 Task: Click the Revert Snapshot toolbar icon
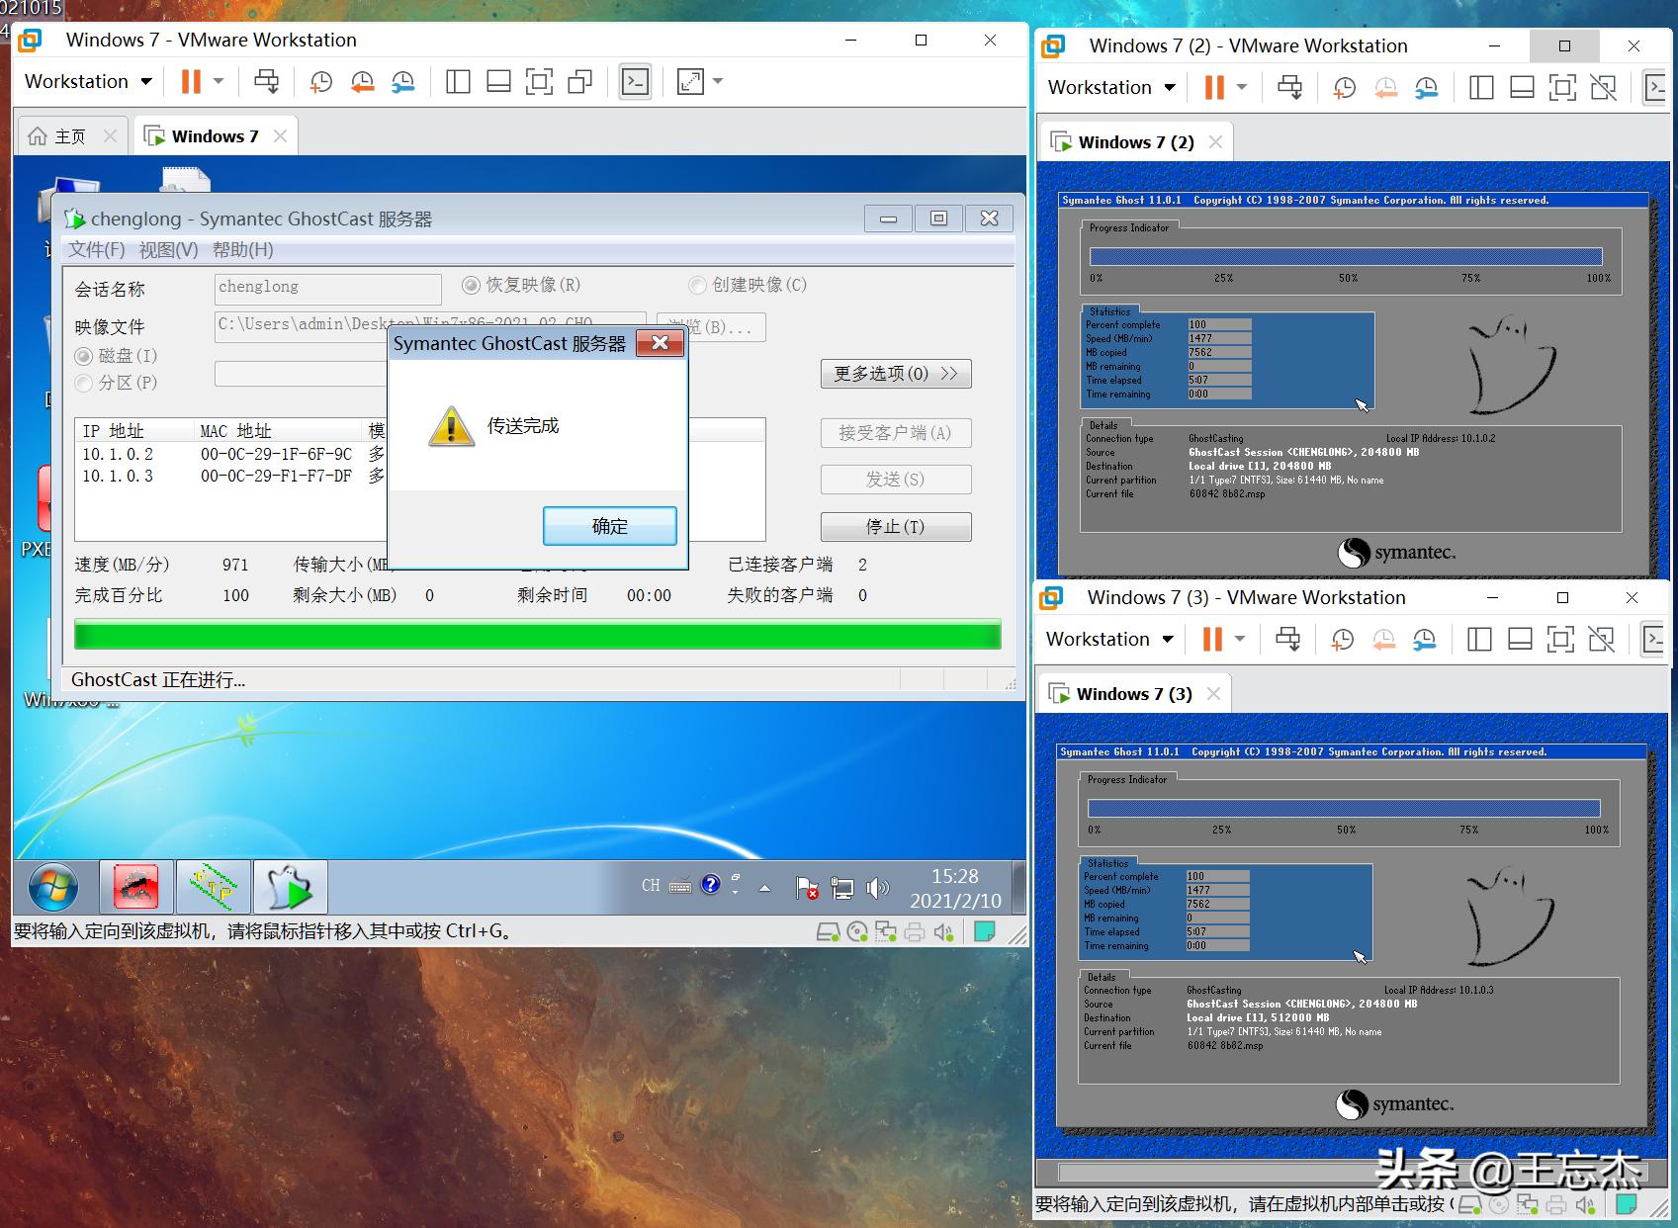[x=362, y=81]
